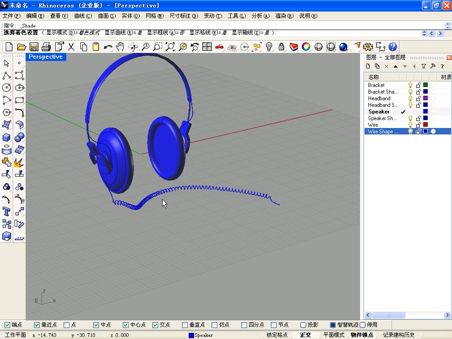Click the padlock Lock objects icon
Image resolution: width=452 pixels, height=339 pixels.
coord(281,47)
